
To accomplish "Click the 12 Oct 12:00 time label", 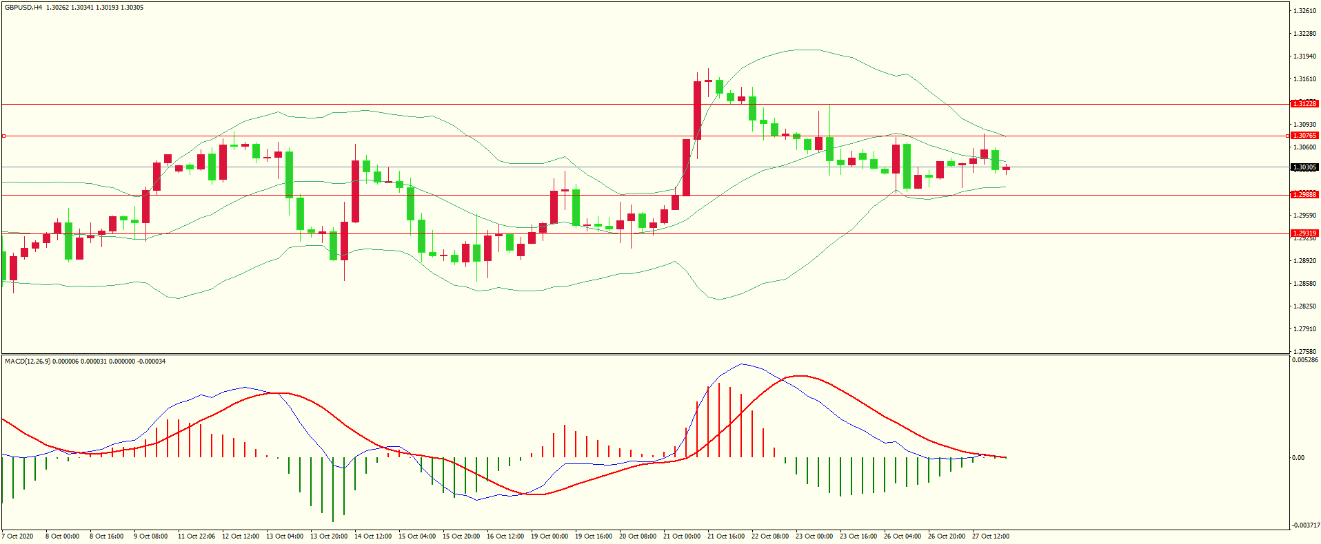I will tap(241, 536).
